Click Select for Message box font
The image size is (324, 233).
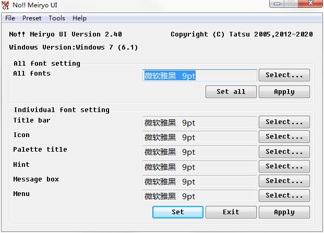click(x=284, y=181)
